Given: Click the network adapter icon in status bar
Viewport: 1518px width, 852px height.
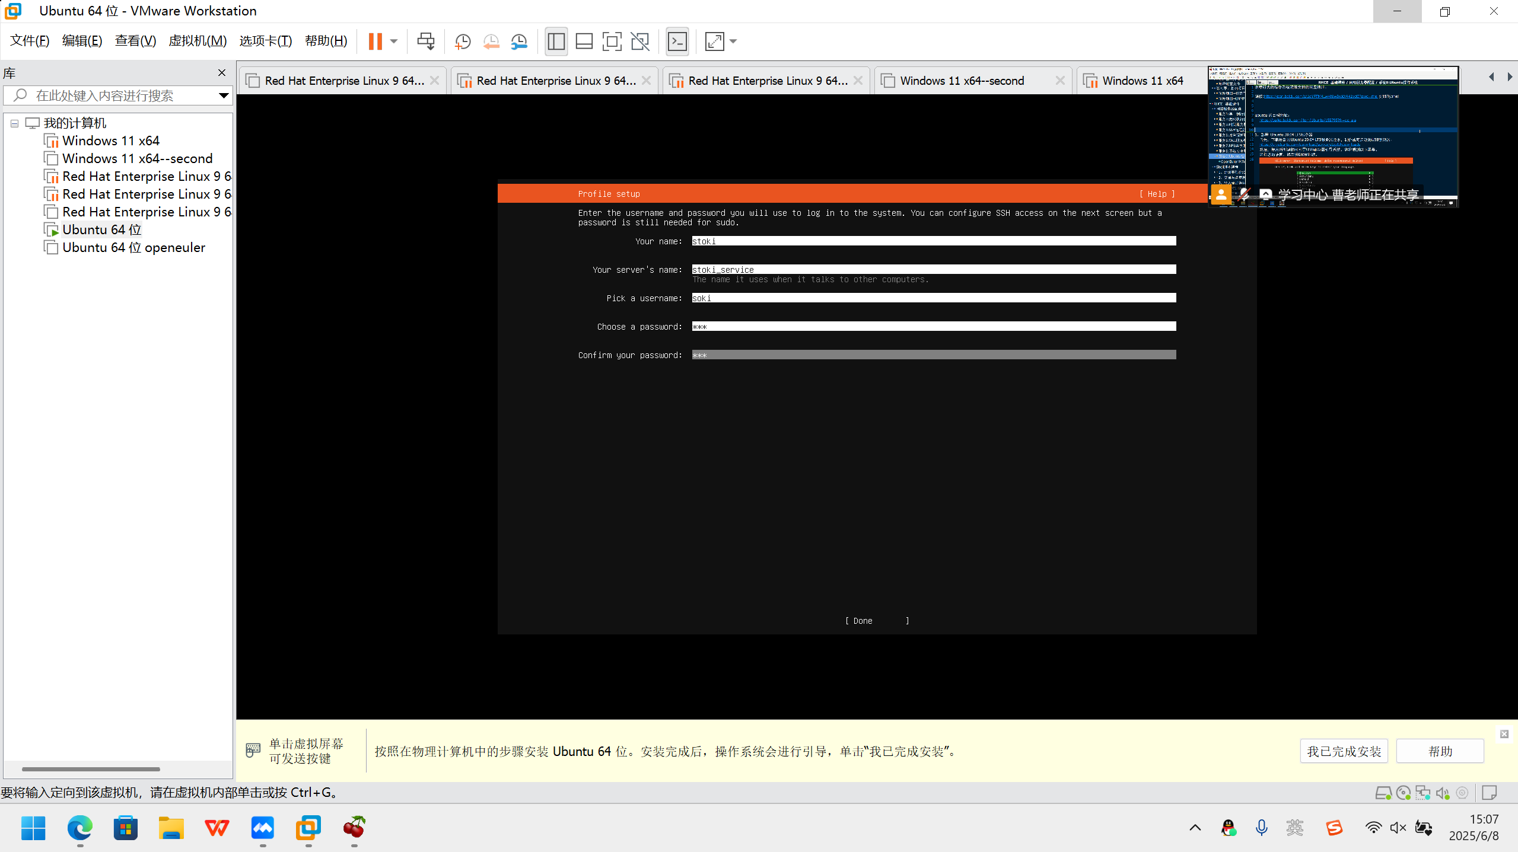Looking at the screenshot, I should tap(1422, 792).
